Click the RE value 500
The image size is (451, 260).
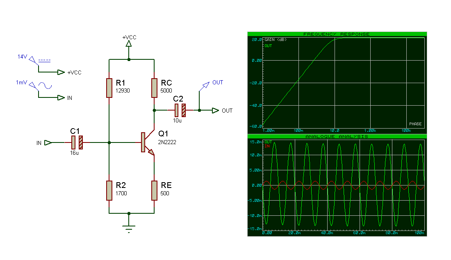coord(165,193)
